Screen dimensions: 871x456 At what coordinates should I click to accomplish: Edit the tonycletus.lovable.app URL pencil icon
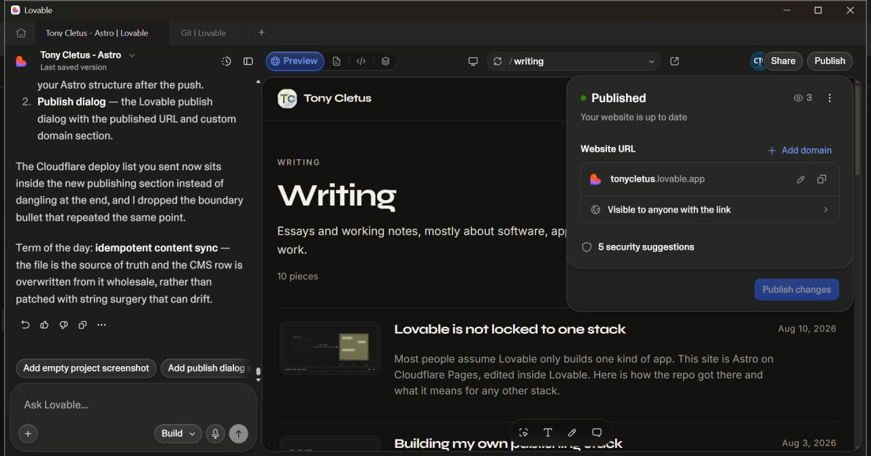click(801, 180)
